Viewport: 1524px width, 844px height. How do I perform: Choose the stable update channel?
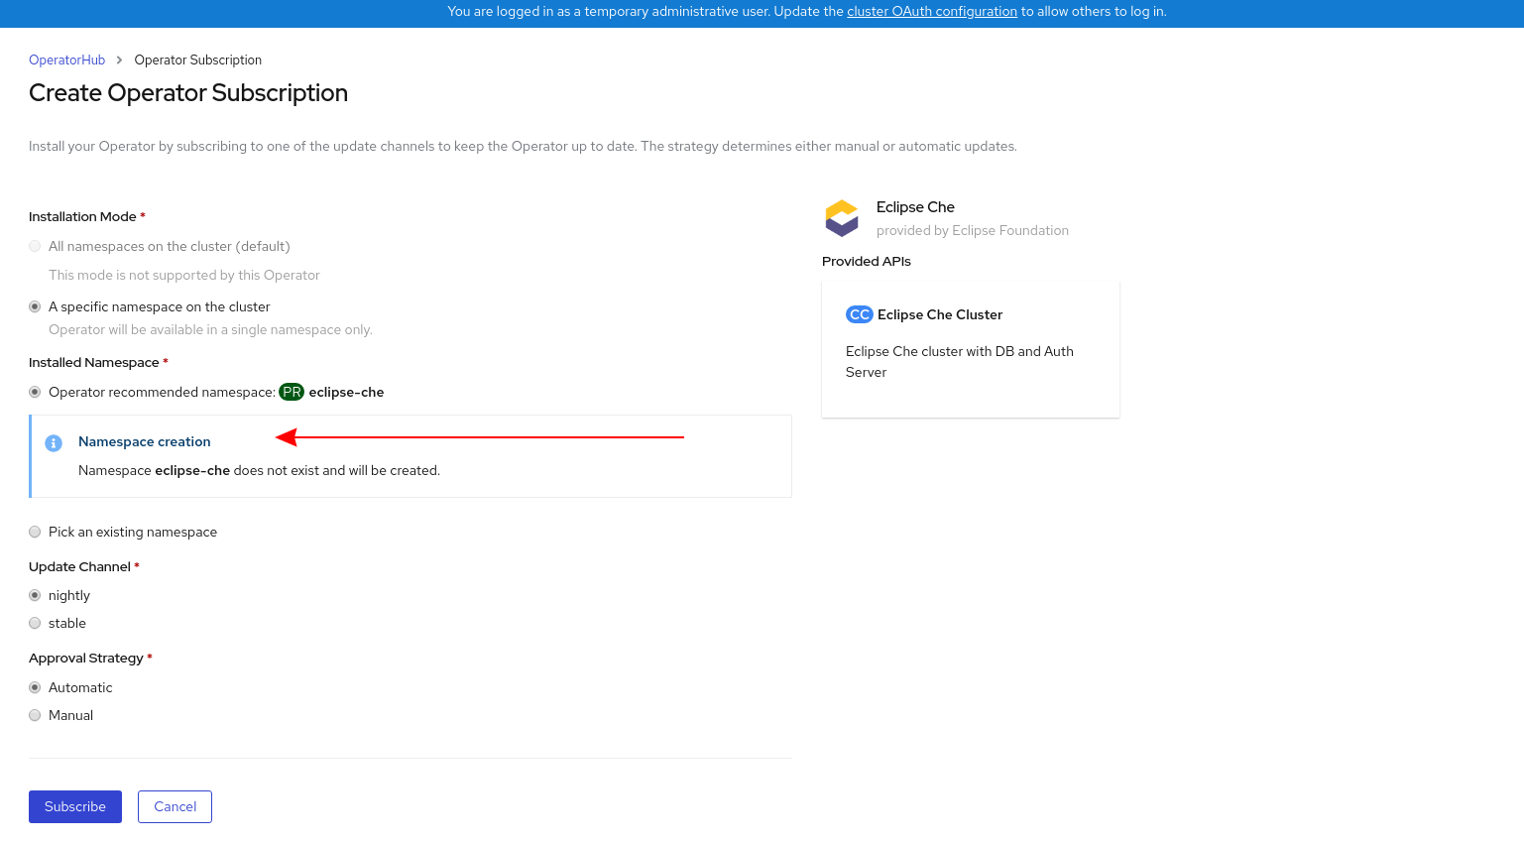click(x=35, y=623)
